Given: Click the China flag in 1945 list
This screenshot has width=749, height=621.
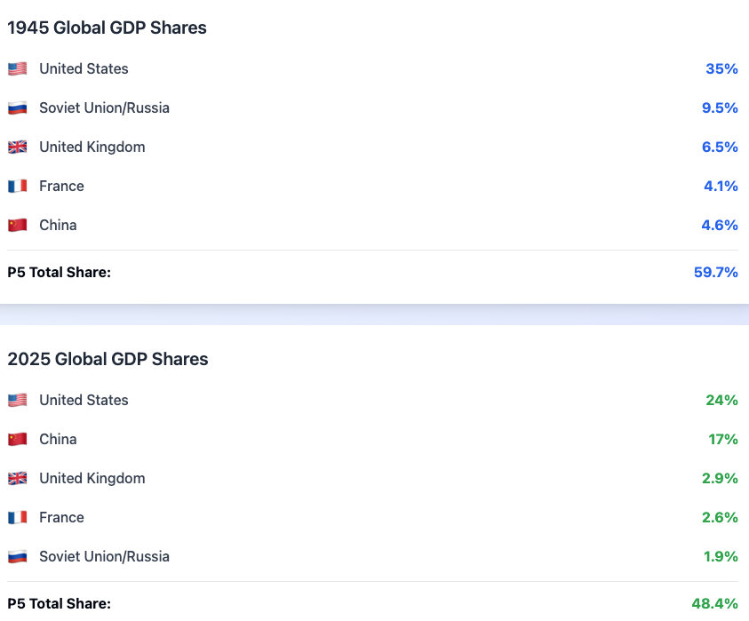Looking at the screenshot, I should 17,226.
